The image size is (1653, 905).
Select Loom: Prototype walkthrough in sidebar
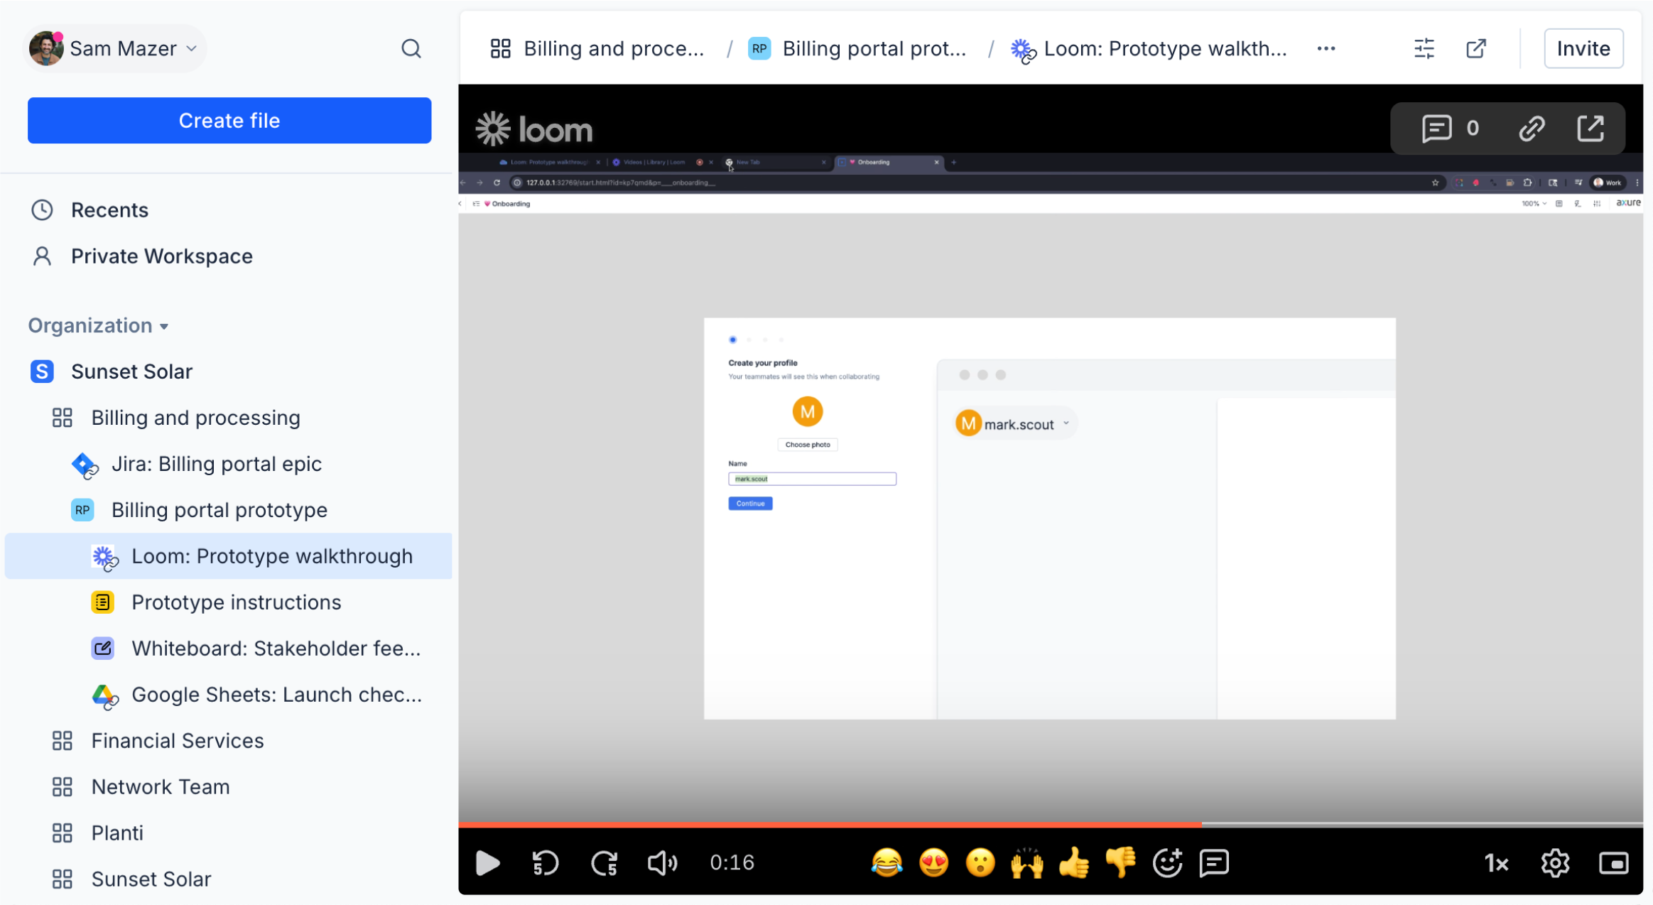[229, 556]
